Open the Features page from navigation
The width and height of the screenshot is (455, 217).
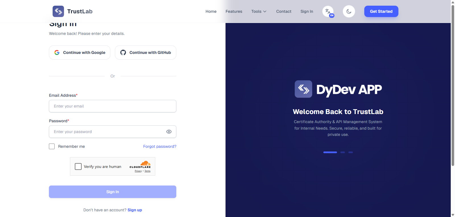tap(234, 11)
